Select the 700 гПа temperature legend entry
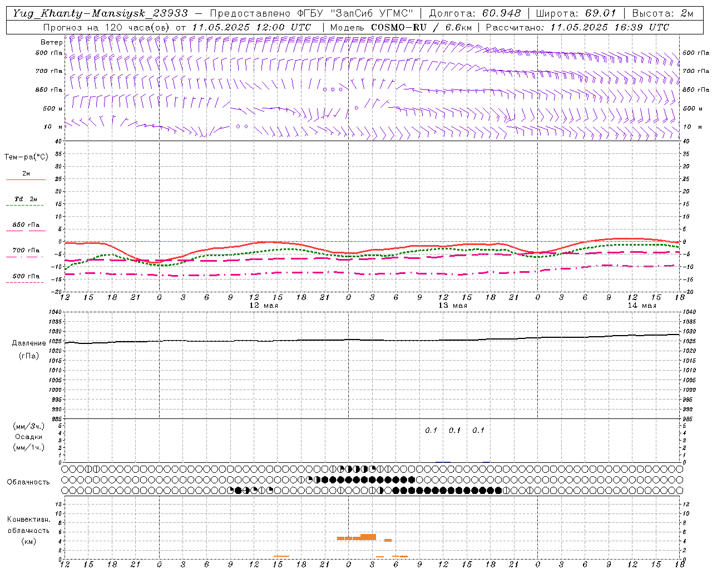712x569 pixels. click(26, 251)
